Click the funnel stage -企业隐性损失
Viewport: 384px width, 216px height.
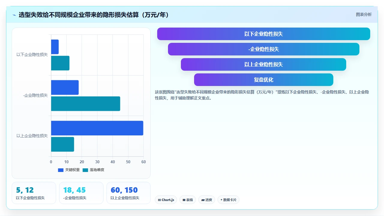264,49
